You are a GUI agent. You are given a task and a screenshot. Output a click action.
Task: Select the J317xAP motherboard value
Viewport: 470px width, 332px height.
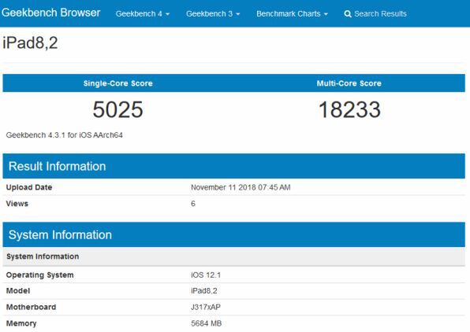[x=206, y=307]
